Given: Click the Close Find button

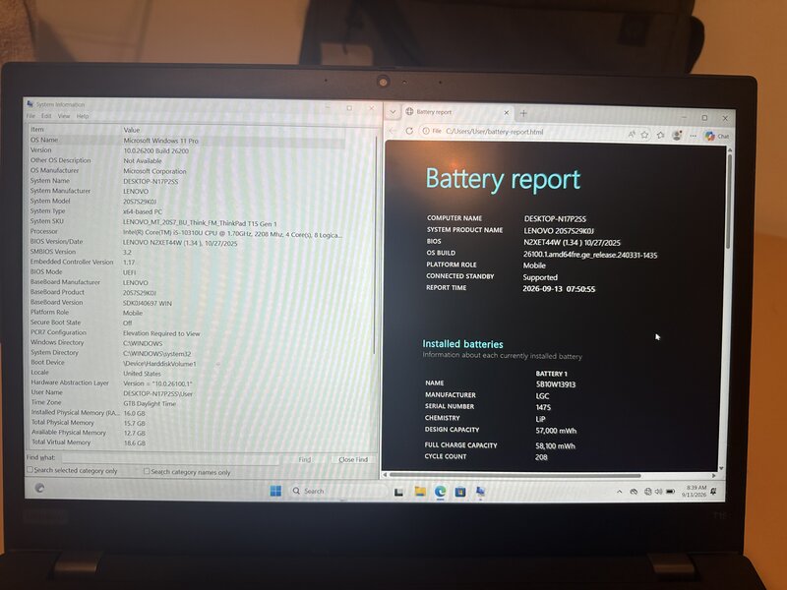Looking at the screenshot, I should tap(353, 459).
